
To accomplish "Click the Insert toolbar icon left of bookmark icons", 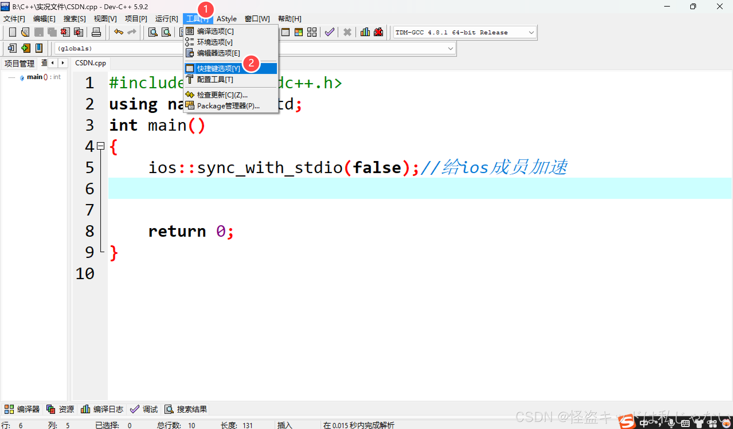I will coord(12,48).
